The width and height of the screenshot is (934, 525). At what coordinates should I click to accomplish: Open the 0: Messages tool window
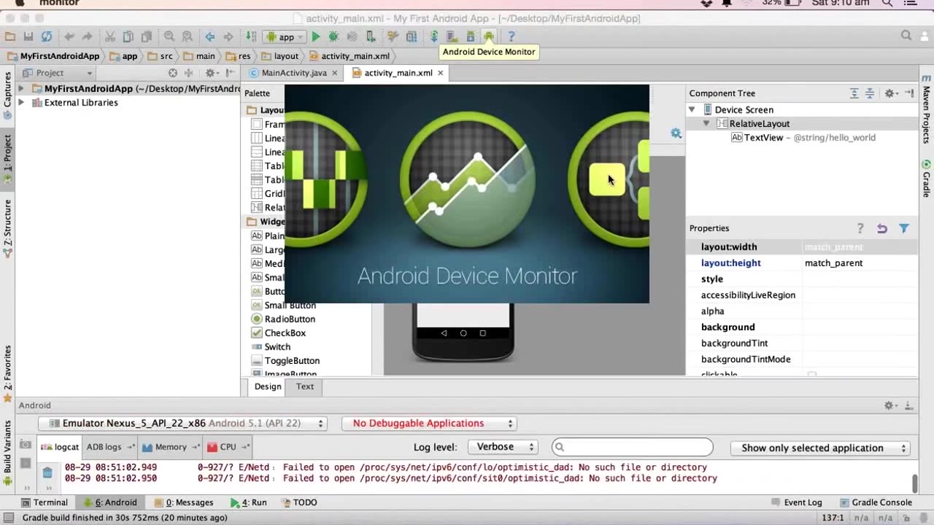click(184, 502)
